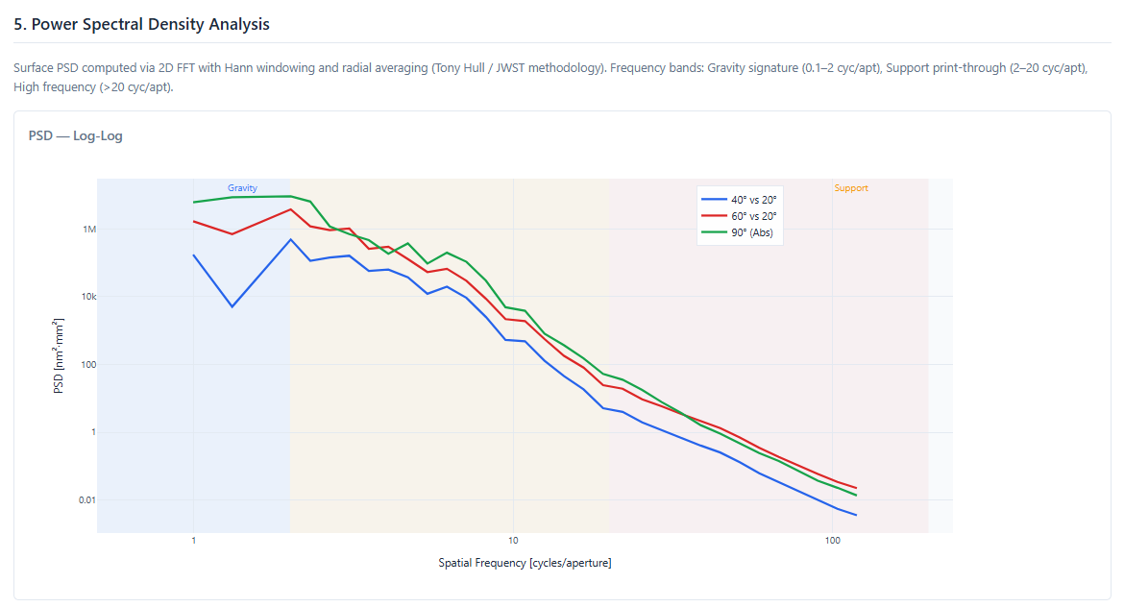
Task: Click the red line swatch in legend
Action: click(x=714, y=216)
